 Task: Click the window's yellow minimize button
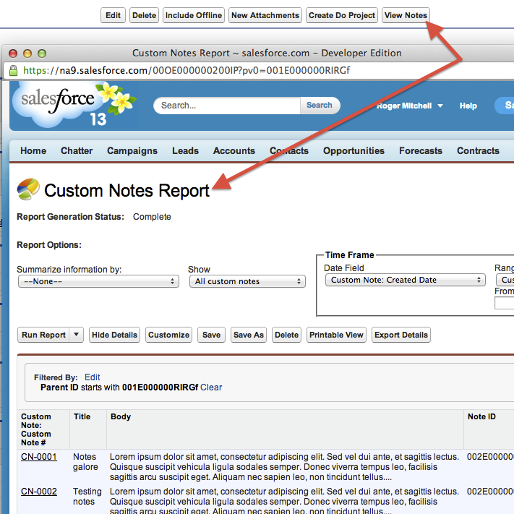tap(27, 53)
